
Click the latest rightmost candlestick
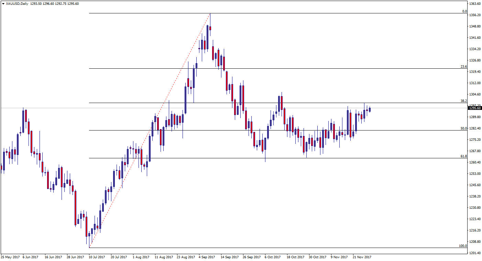(x=370, y=110)
